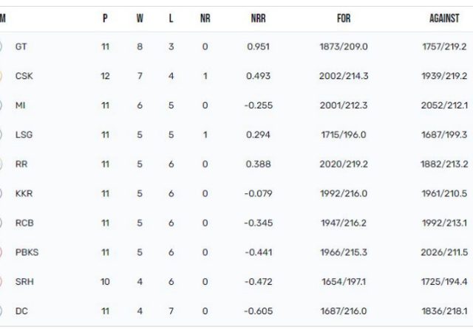Select the P (played) column header
The width and height of the screenshot is (473, 332).
105,18
